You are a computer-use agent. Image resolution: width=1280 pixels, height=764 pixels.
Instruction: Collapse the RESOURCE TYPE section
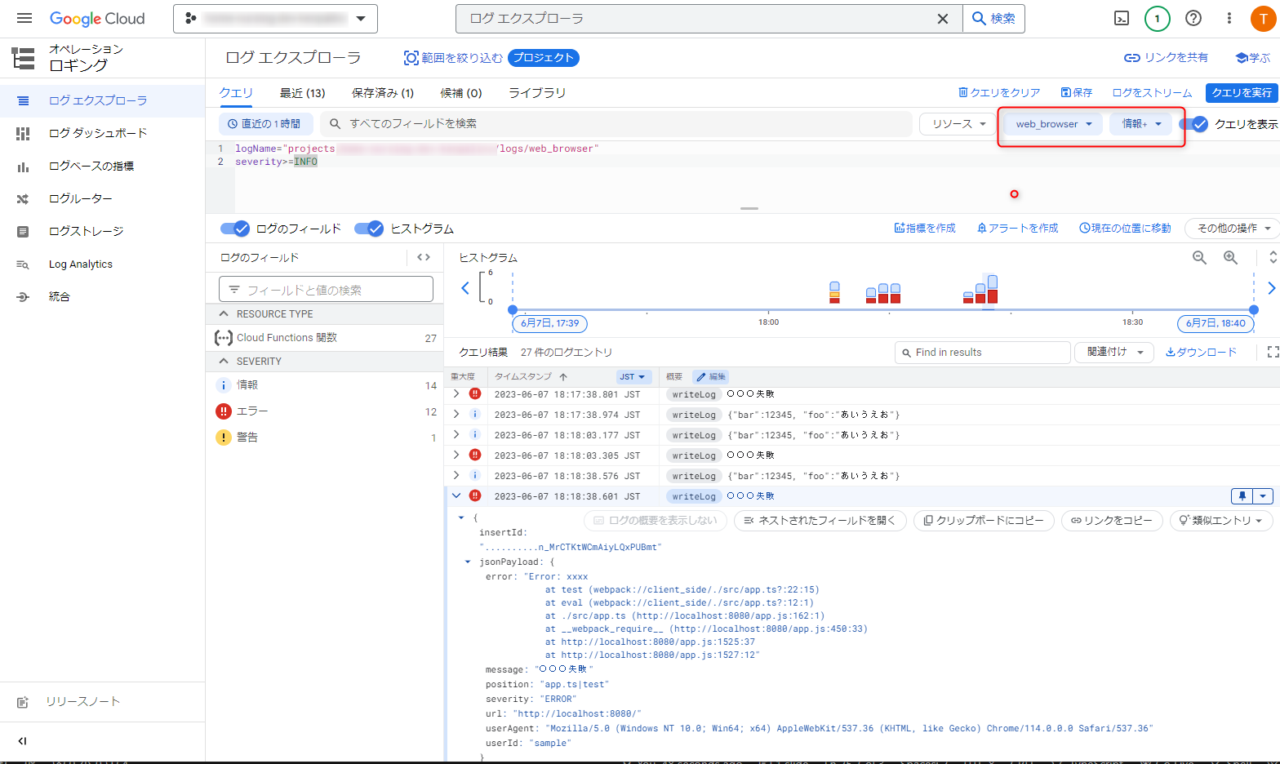click(224, 314)
